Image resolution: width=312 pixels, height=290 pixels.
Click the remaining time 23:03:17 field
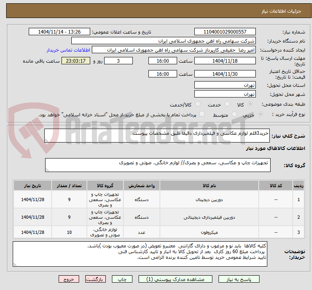[x=76, y=61]
